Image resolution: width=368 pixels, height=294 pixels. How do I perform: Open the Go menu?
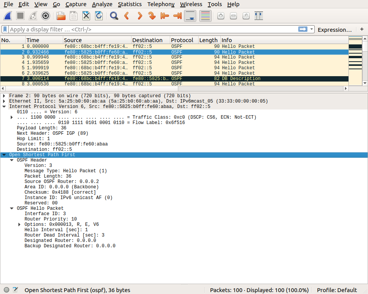pos(56,4)
